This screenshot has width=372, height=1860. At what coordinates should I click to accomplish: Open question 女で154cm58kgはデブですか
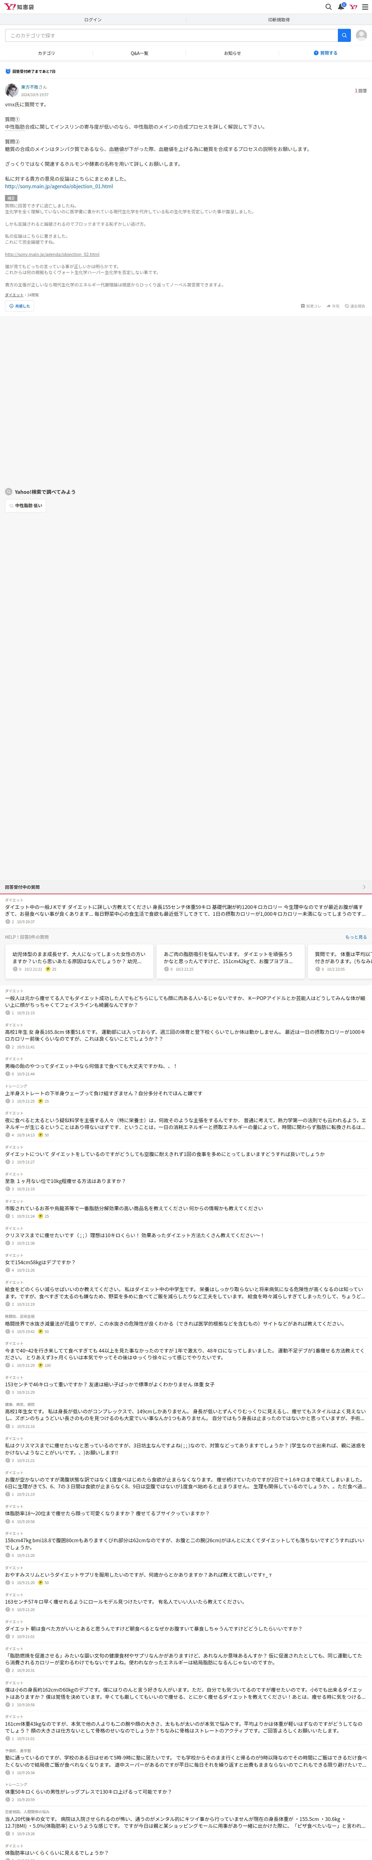tap(40, 1262)
